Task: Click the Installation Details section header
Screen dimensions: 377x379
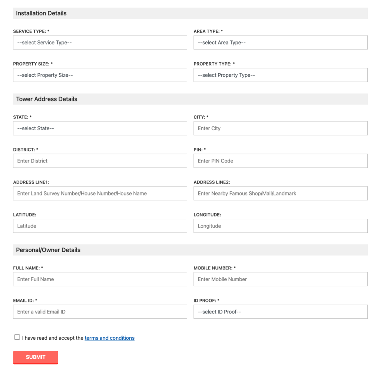Action: click(42, 13)
